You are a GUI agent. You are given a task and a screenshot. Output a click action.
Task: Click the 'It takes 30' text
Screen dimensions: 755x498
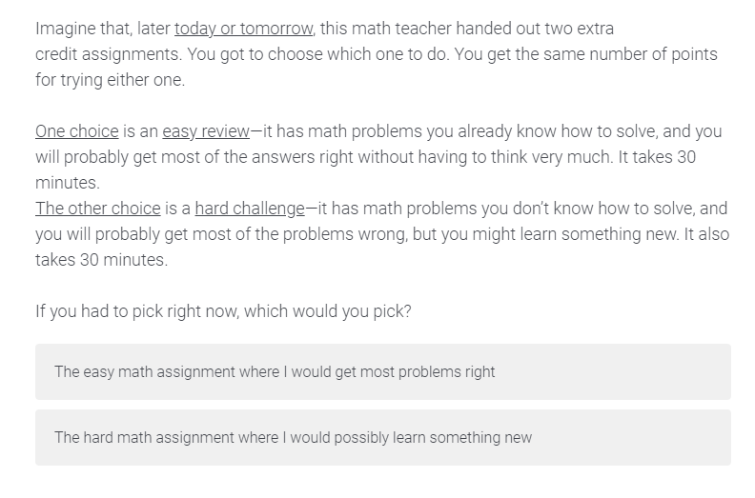(x=657, y=157)
